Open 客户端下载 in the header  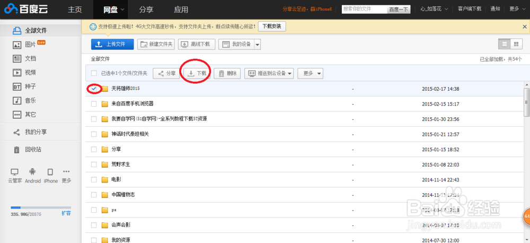470,9
